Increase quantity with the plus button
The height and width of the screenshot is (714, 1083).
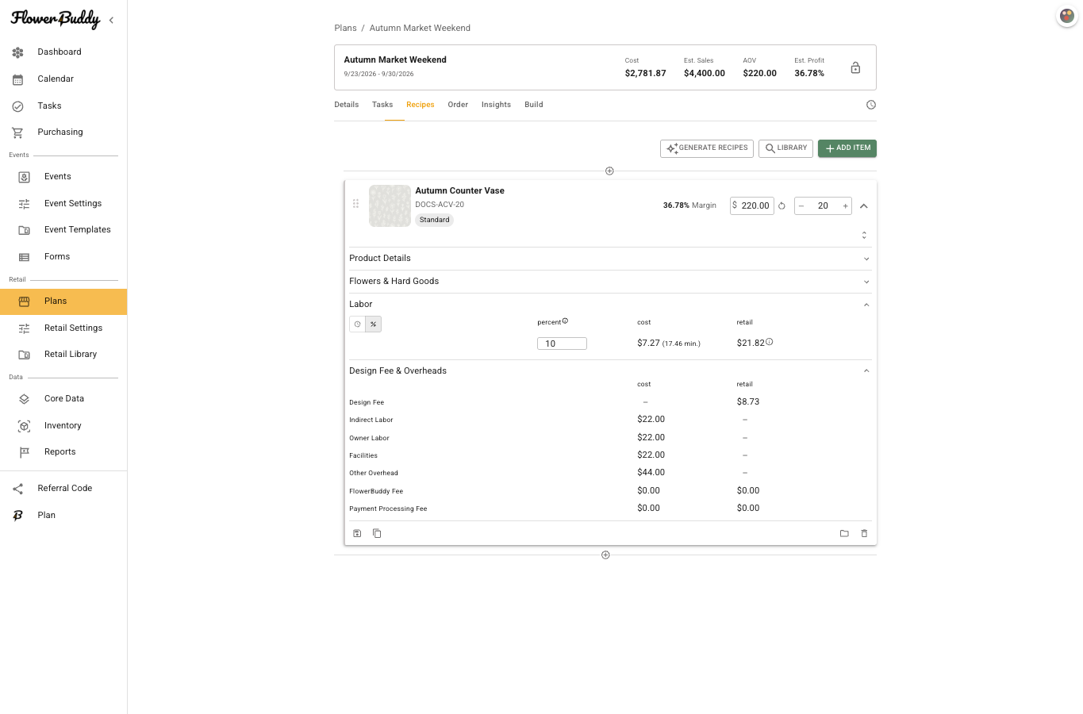846,206
